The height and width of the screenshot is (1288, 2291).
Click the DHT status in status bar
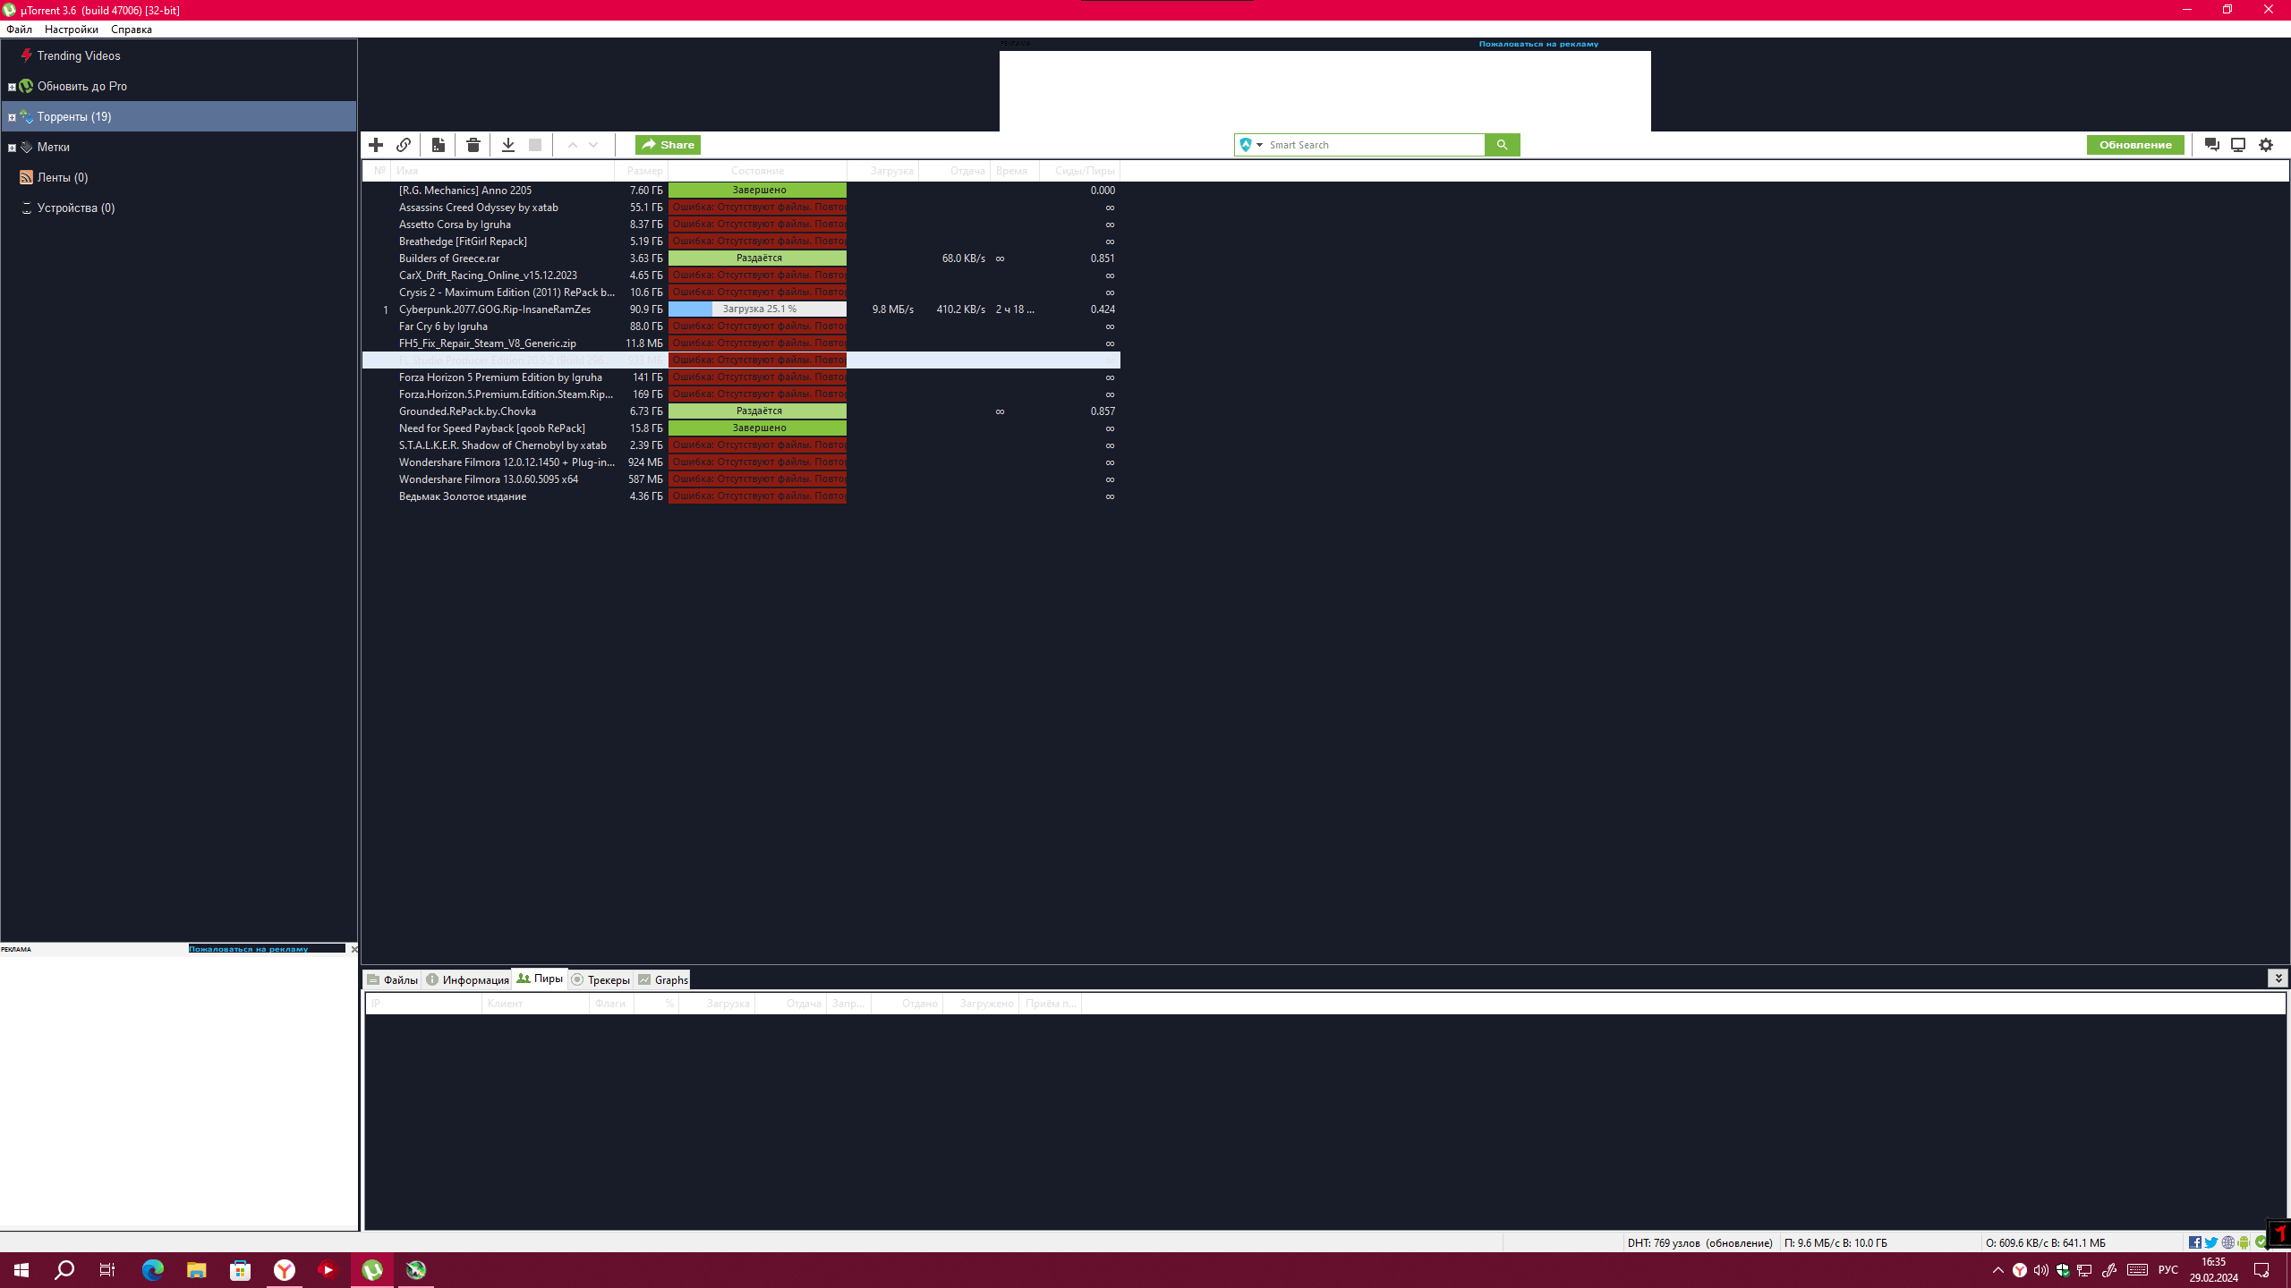pos(1699,1242)
